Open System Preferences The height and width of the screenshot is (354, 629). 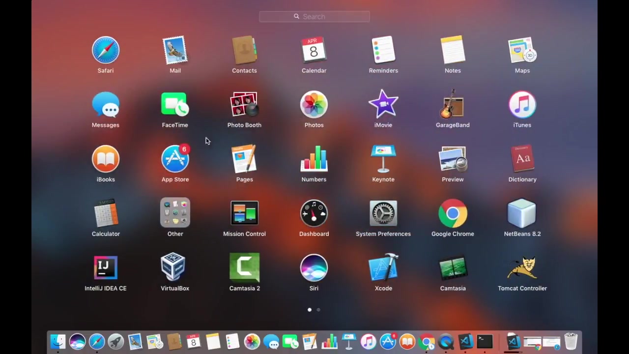pos(383,212)
